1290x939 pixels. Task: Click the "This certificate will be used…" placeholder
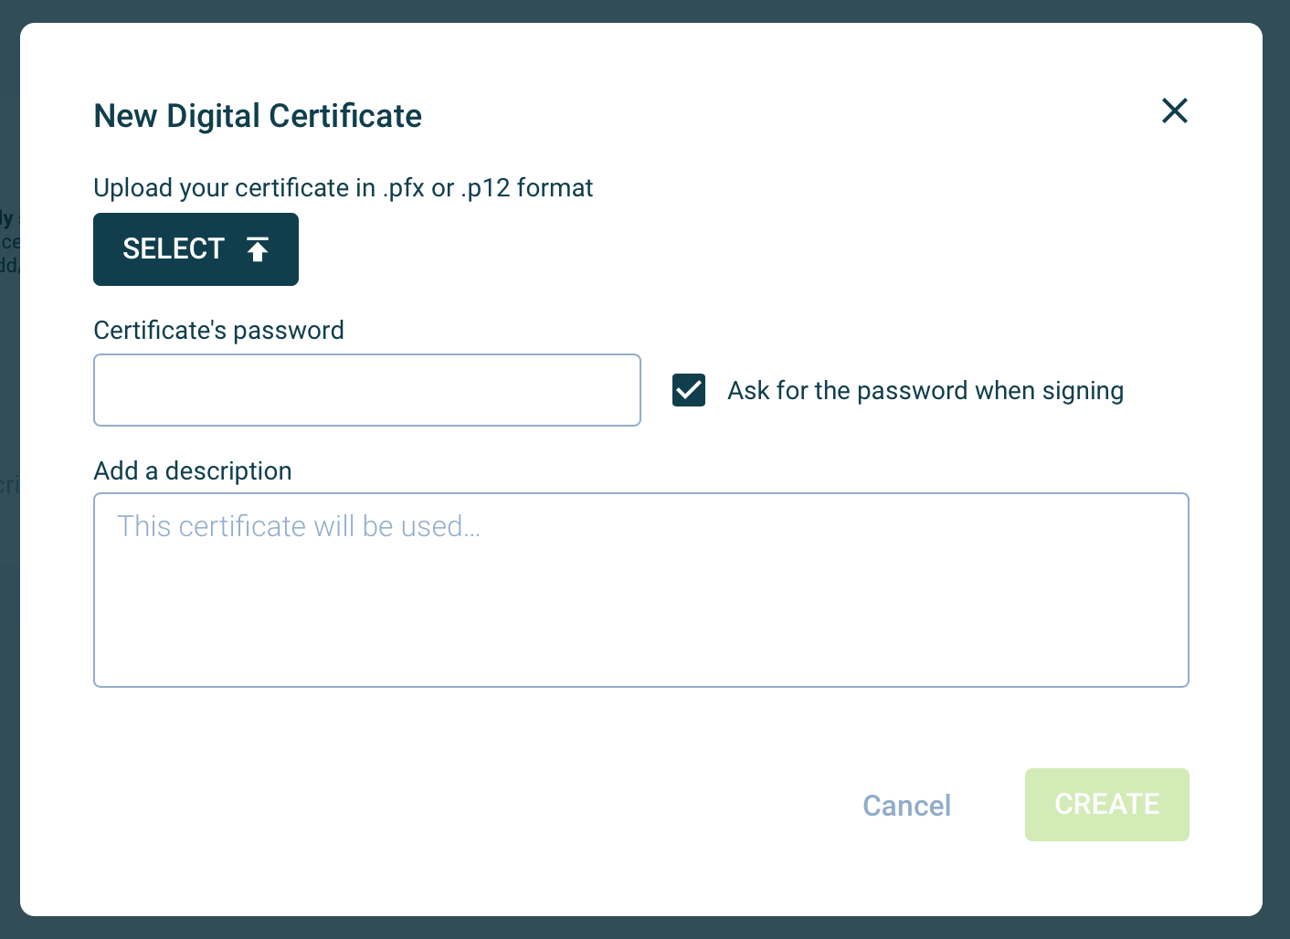tap(299, 527)
